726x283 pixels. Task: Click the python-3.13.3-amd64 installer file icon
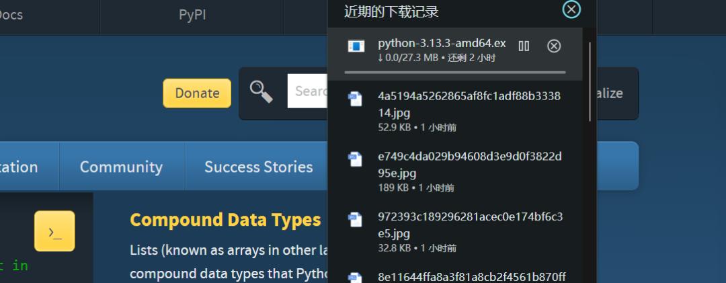point(356,46)
